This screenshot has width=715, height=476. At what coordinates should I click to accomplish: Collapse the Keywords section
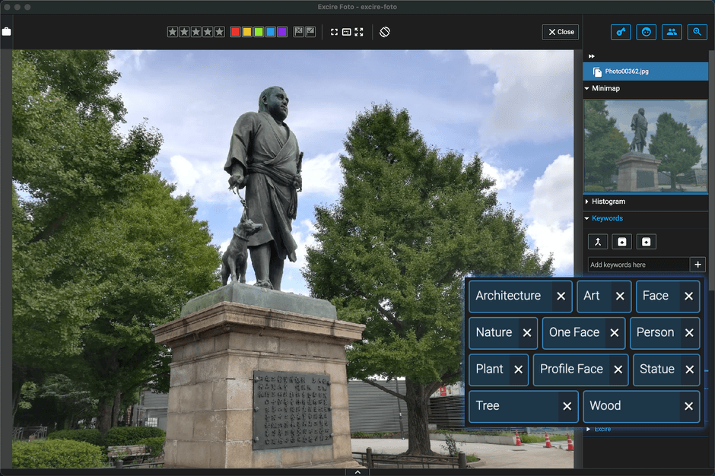point(587,218)
